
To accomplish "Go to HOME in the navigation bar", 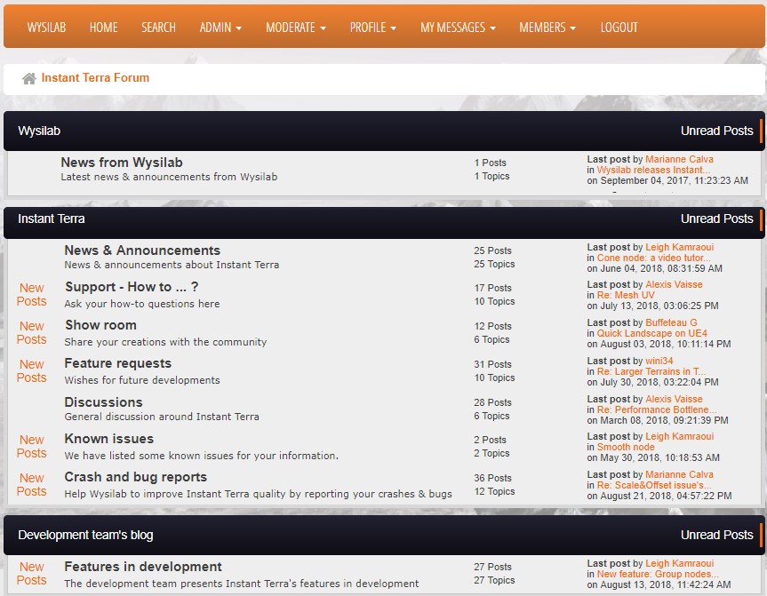I will (x=104, y=28).
